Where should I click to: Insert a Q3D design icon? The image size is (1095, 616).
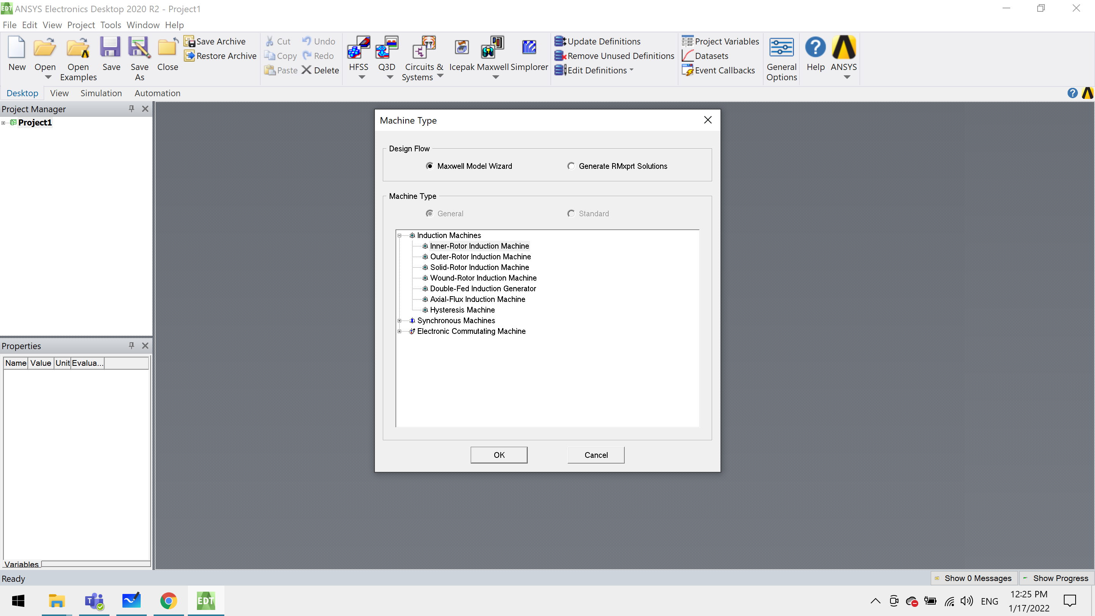(x=387, y=47)
